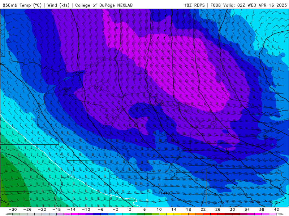
Task: Click the "-26" color bar label
Action: [27, 210]
